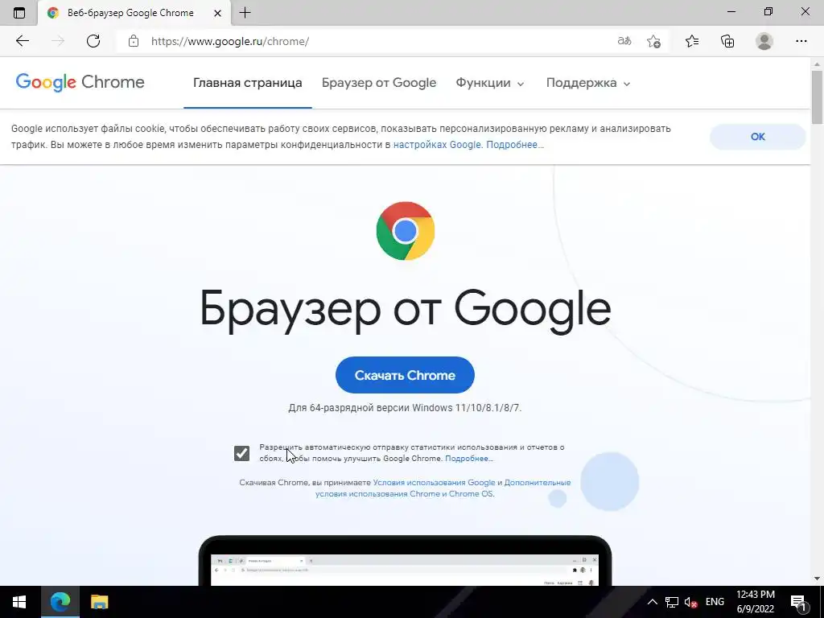The height and width of the screenshot is (618, 824).
Task: Select the Главная страница tab
Action: [x=248, y=83]
